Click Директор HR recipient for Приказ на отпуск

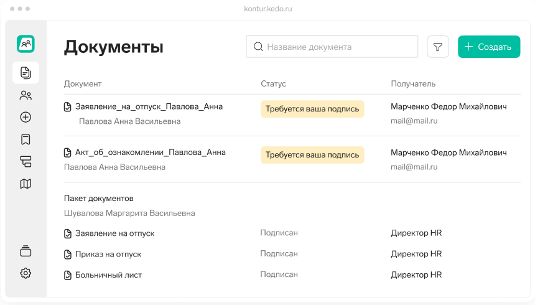pyautogui.click(x=416, y=254)
